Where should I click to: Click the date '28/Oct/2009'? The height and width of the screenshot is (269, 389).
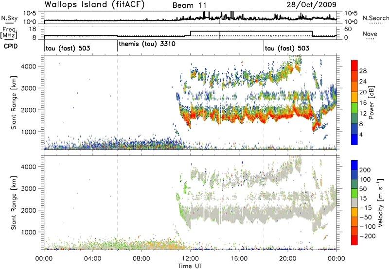pyautogui.click(x=312, y=4)
